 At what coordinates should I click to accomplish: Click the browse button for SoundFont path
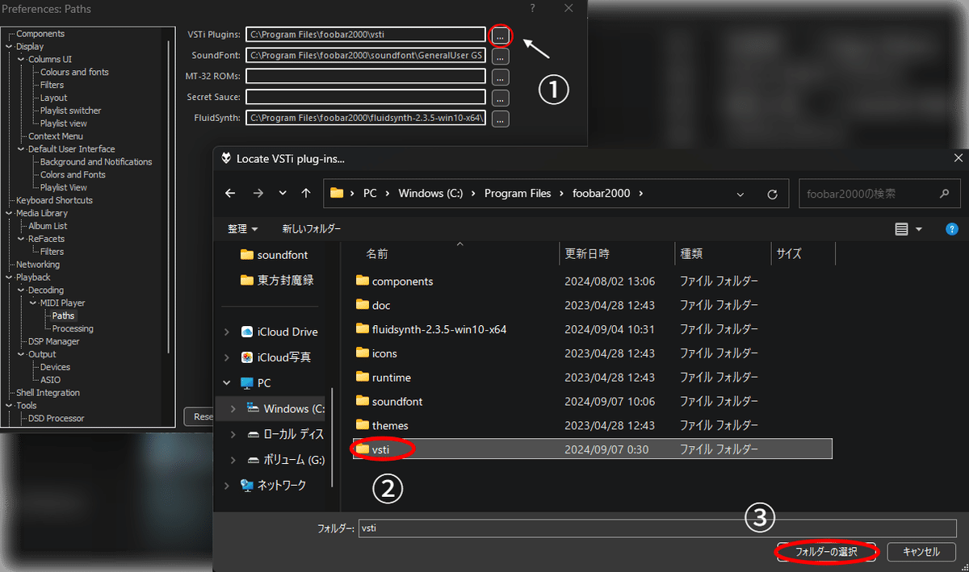(x=501, y=56)
